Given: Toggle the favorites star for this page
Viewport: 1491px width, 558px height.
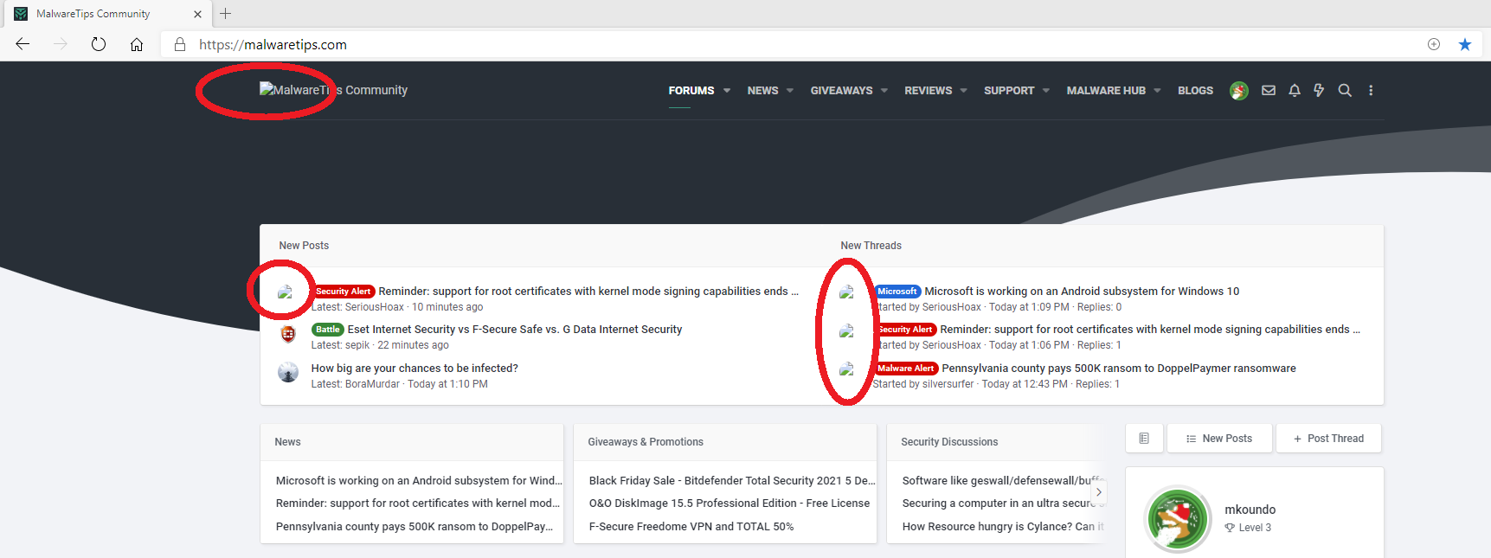Looking at the screenshot, I should tap(1465, 44).
